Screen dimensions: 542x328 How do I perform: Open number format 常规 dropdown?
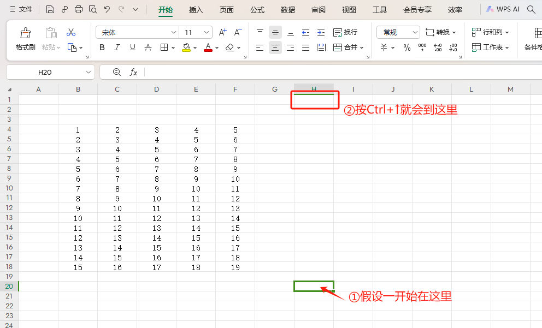click(x=415, y=32)
